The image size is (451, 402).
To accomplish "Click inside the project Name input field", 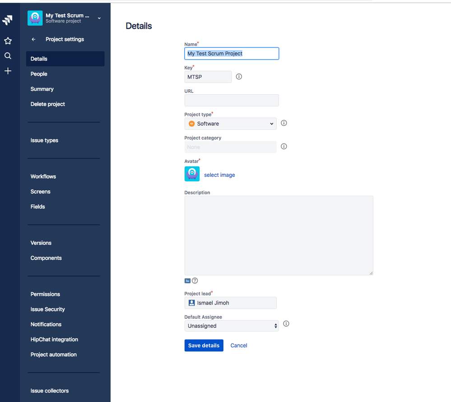I will pyautogui.click(x=231, y=53).
